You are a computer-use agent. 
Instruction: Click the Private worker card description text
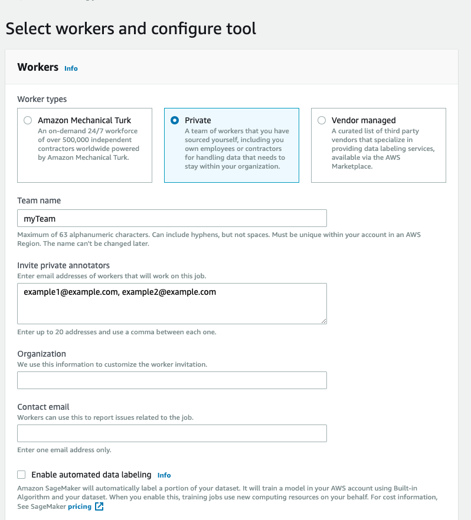click(x=236, y=149)
